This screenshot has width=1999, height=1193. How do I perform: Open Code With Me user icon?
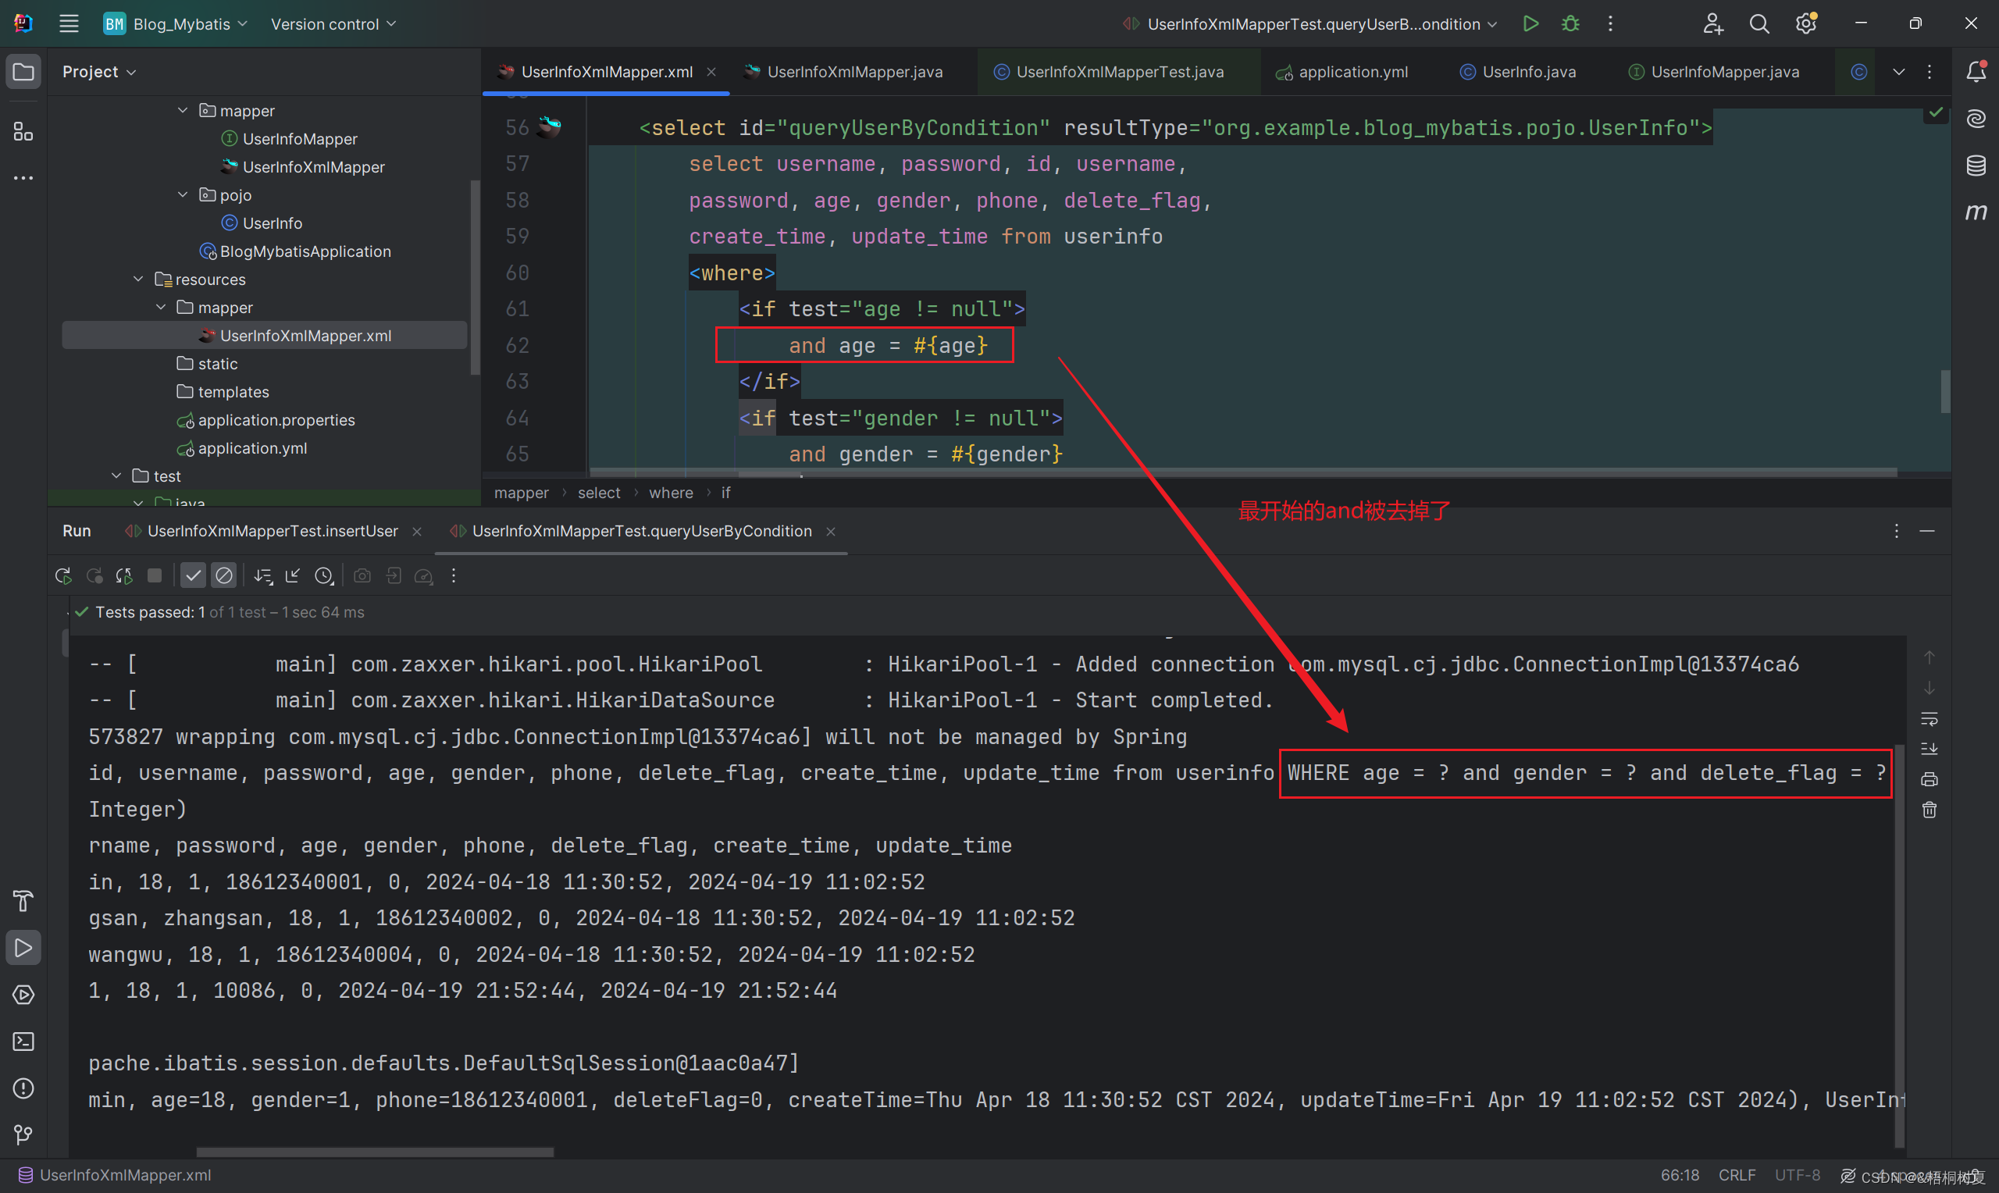coord(1712,24)
